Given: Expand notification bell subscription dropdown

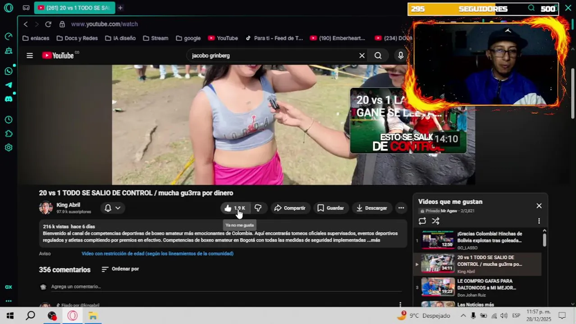Looking at the screenshot, I should (x=113, y=208).
